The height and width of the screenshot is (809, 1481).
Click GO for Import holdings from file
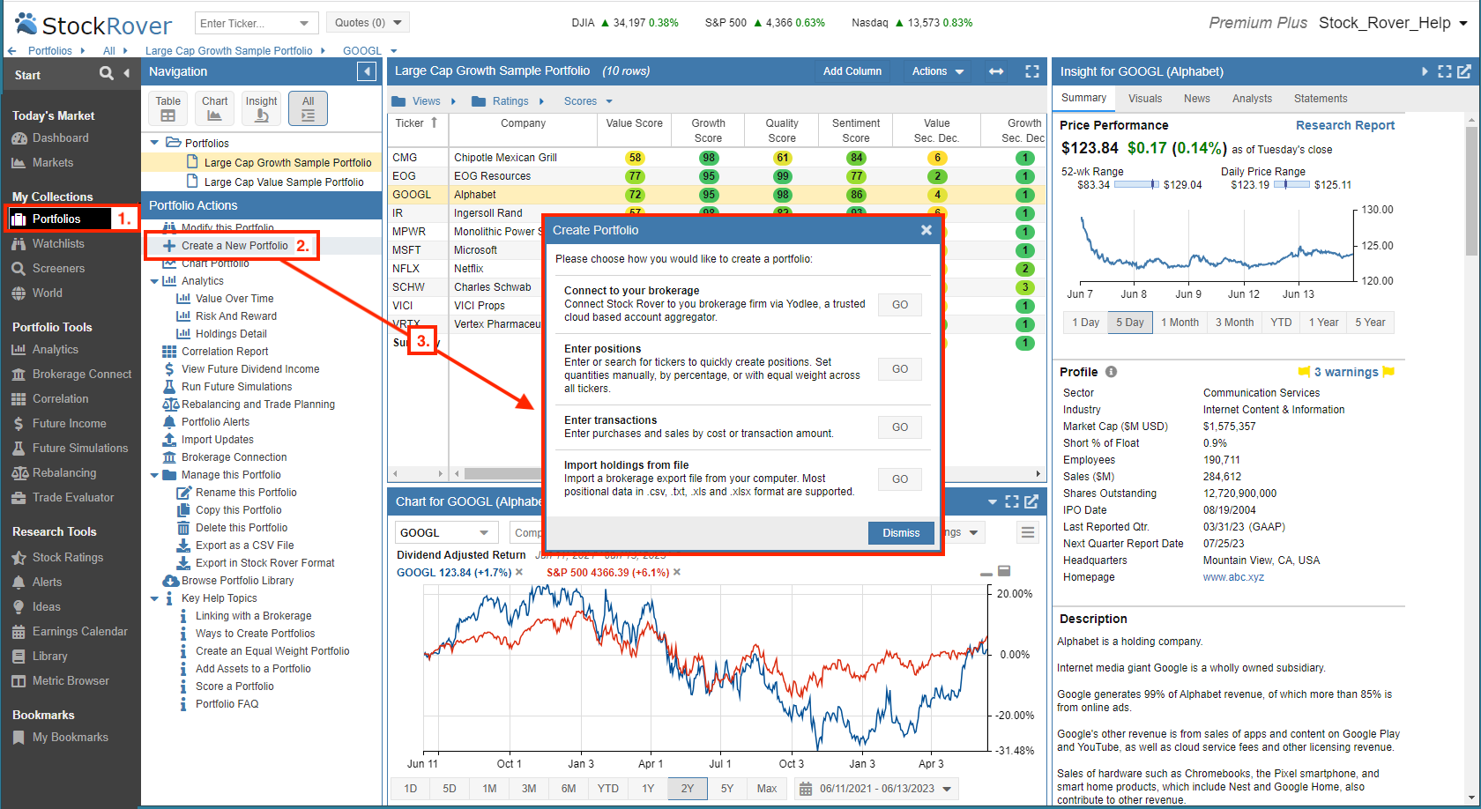(900, 479)
